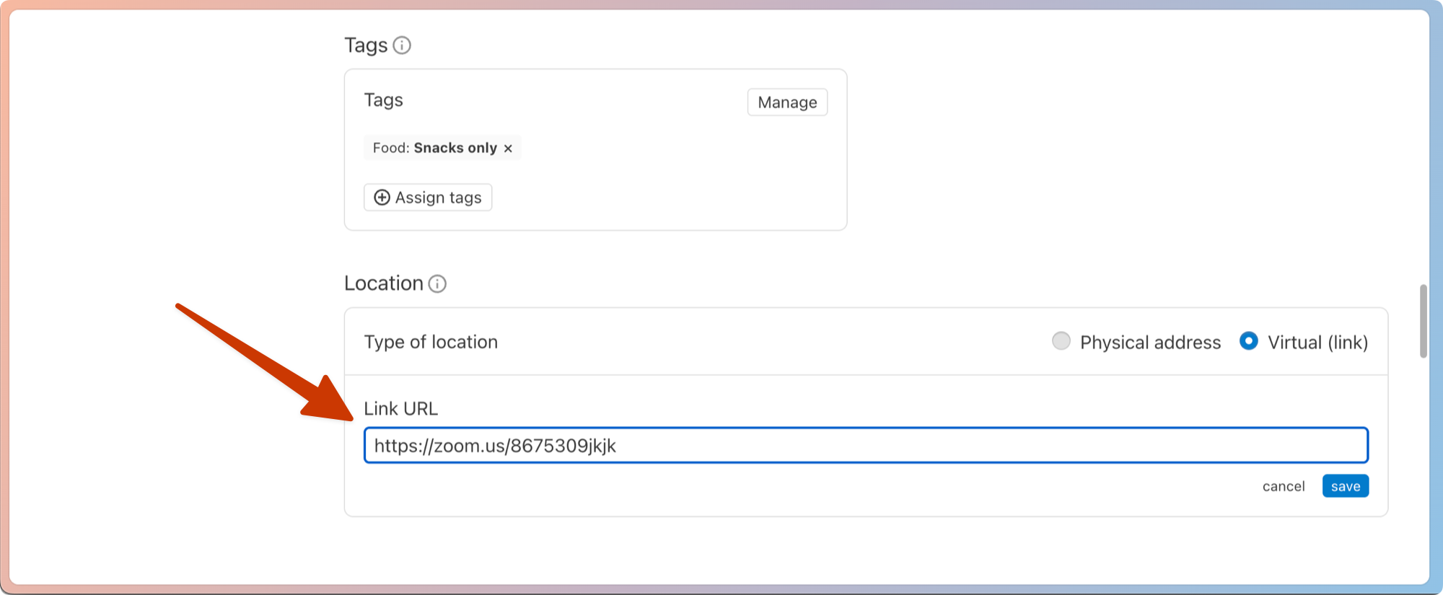The image size is (1443, 595).
Task: Focus the Link URL input field
Action: (866, 446)
